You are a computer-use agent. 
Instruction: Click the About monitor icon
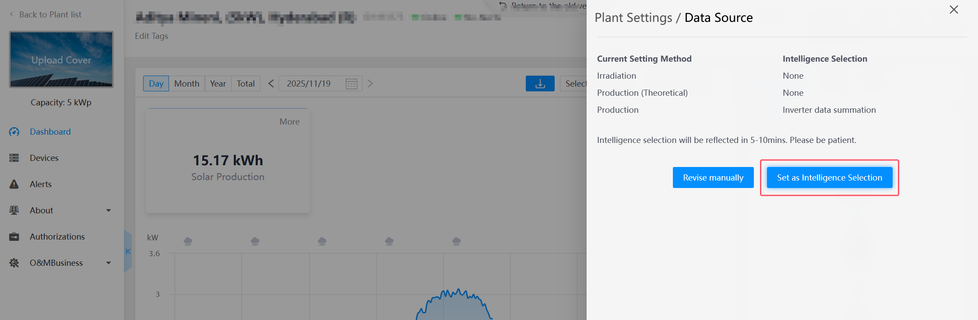[x=14, y=210]
